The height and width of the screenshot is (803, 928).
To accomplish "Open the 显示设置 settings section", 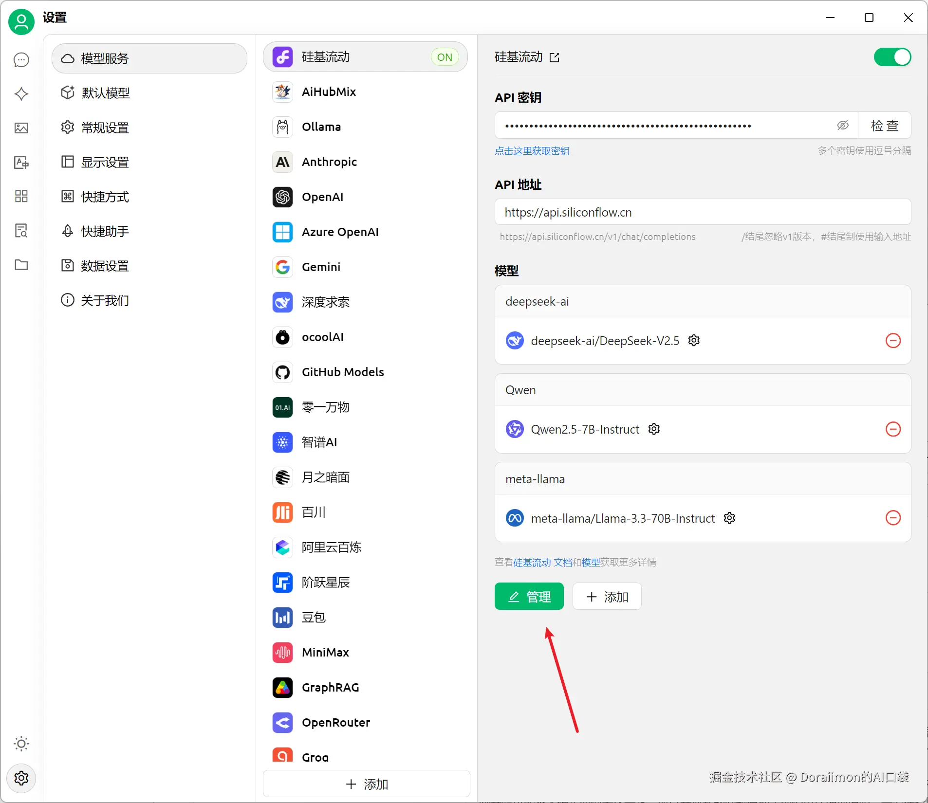I will [x=149, y=162].
